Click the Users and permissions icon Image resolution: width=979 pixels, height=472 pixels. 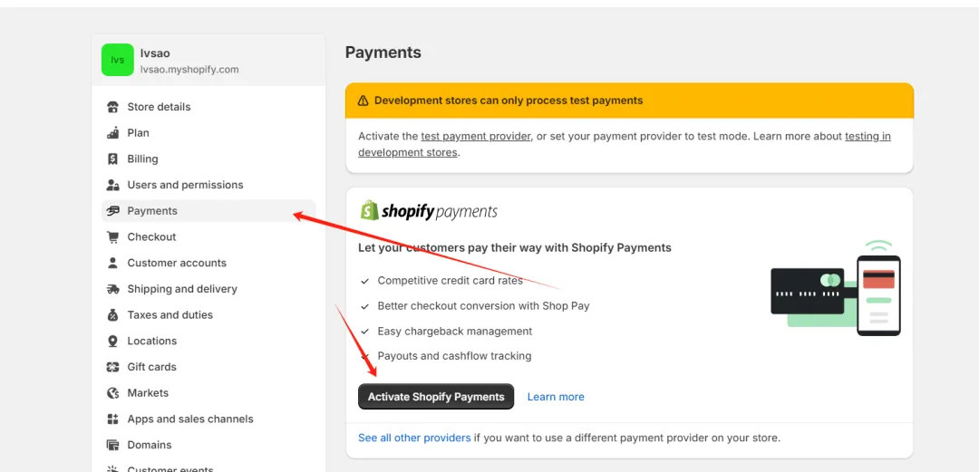point(112,185)
